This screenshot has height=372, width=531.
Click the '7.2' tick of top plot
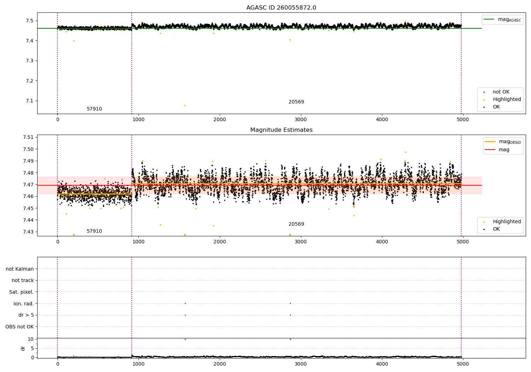click(30, 81)
